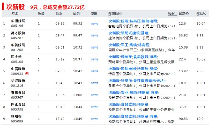Click stock code 300933
The width and height of the screenshot is (209, 125).
pos(17,74)
